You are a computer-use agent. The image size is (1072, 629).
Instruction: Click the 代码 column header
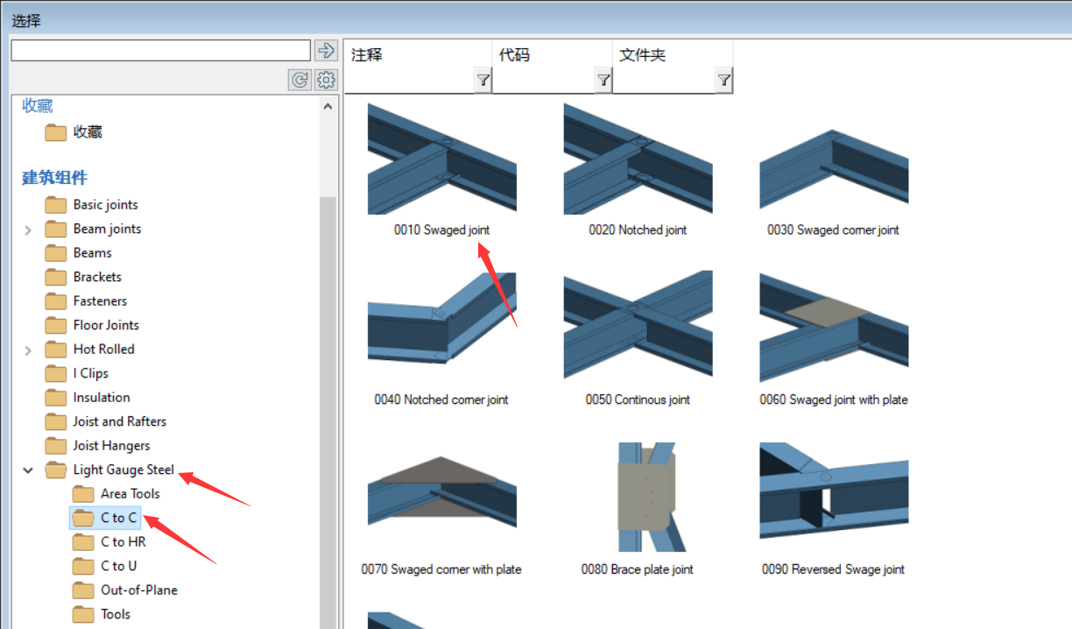(514, 55)
